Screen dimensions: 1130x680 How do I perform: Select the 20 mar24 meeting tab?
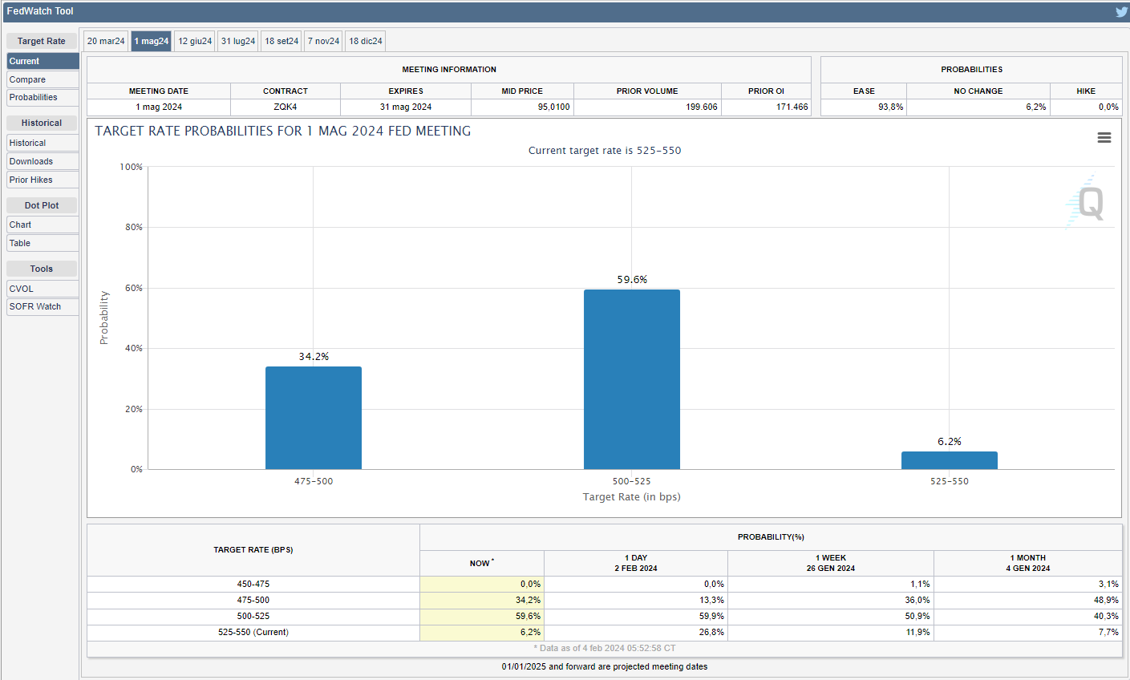pyautogui.click(x=106, y=41)
